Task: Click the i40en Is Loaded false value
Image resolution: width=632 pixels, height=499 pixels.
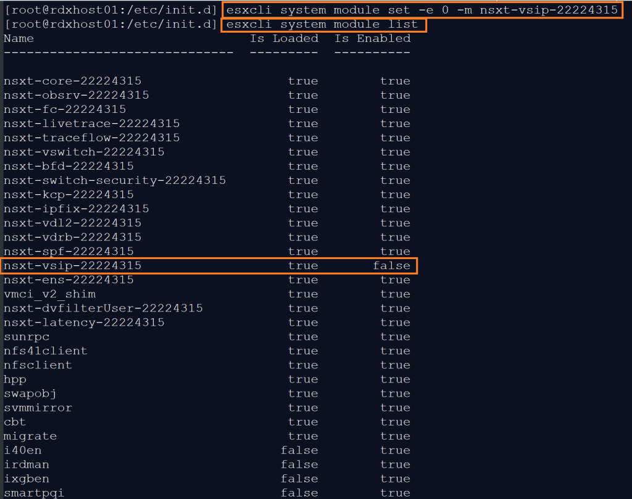Action: tap(299, 450)
